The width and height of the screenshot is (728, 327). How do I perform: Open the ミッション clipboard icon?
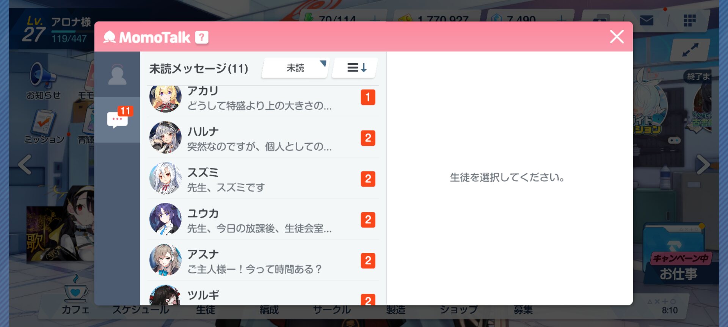tap(44, 127)
